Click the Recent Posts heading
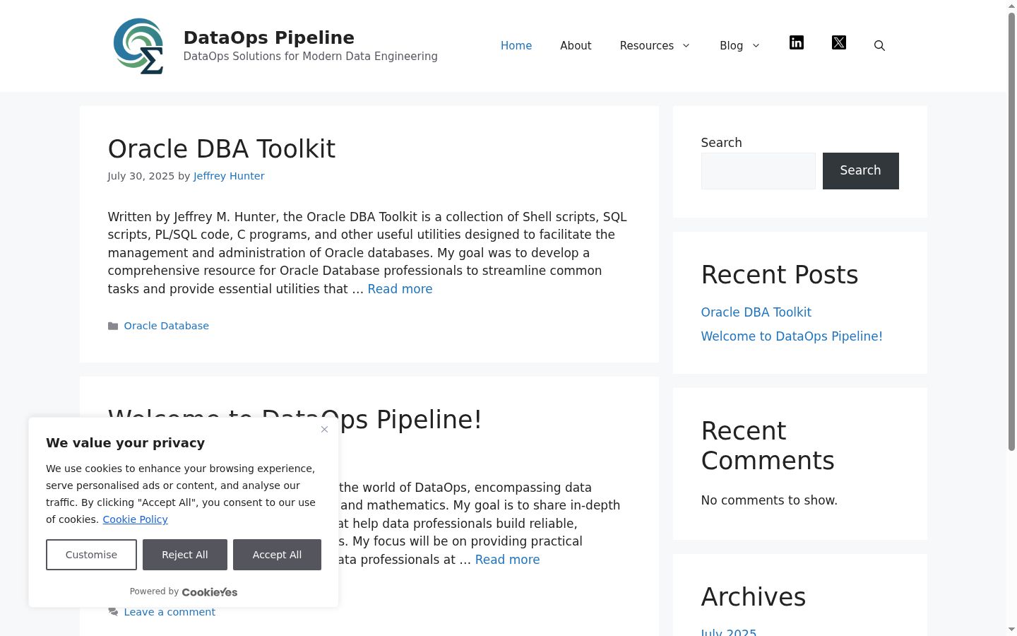The image size is (1017, 636). coord(780,275)
